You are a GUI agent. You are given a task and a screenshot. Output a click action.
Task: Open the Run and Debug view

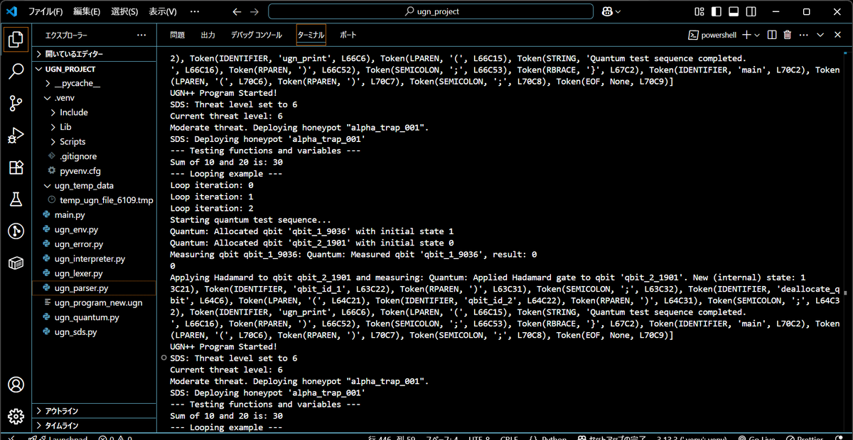click(x=16, y=135)
